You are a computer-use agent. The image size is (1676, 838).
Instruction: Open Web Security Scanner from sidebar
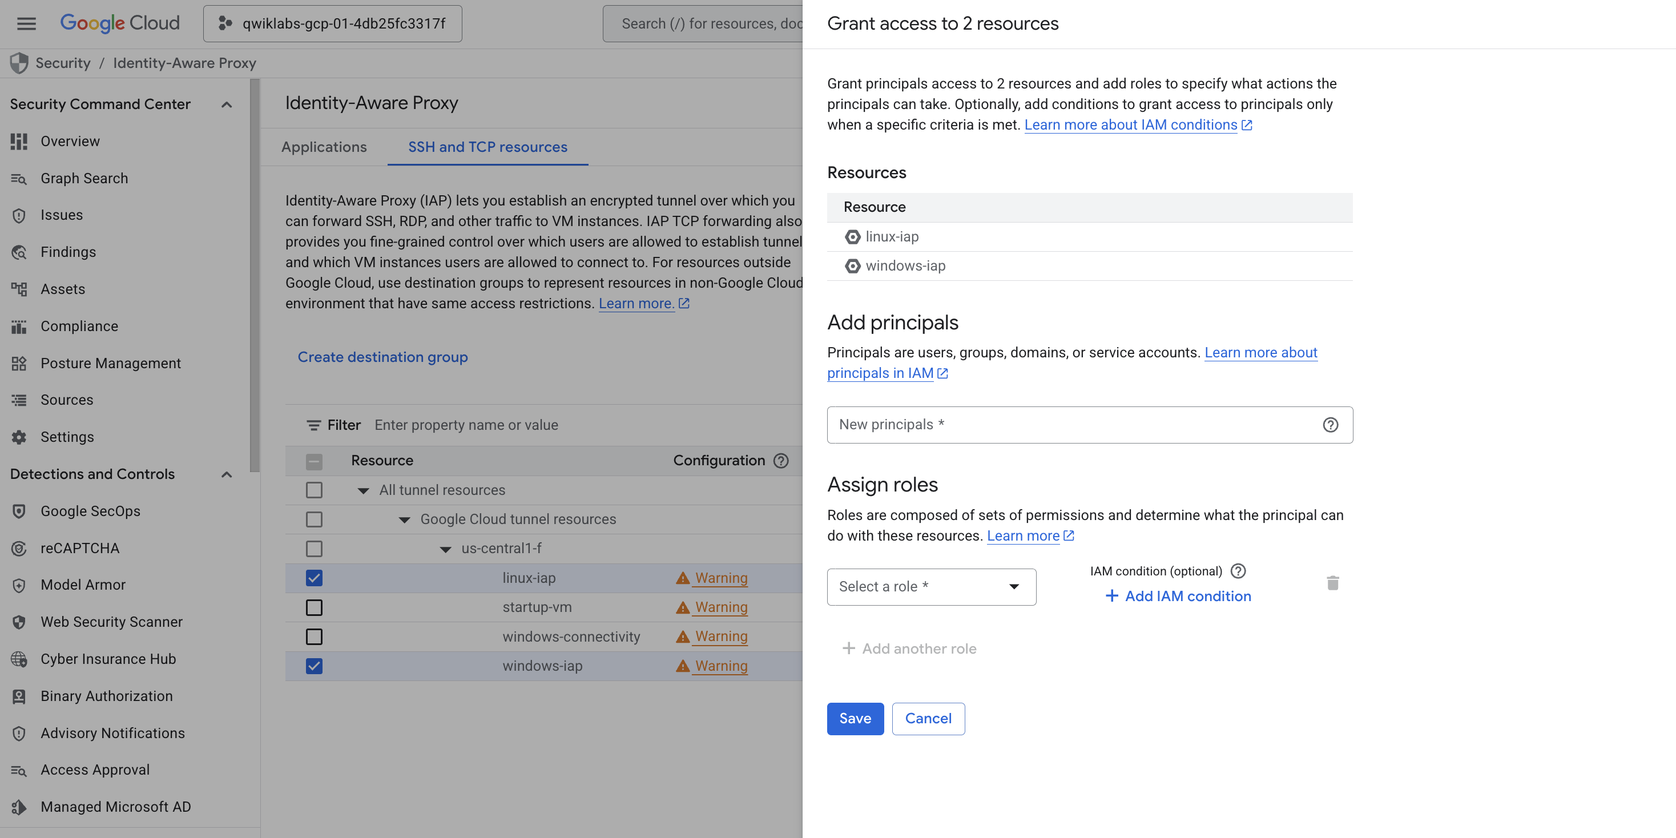(x=111, y=621)
